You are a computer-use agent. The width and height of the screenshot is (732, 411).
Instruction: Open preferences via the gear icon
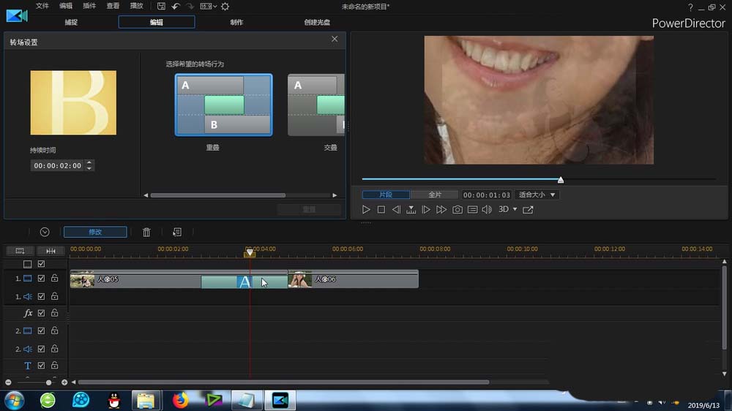coord(225,6)
